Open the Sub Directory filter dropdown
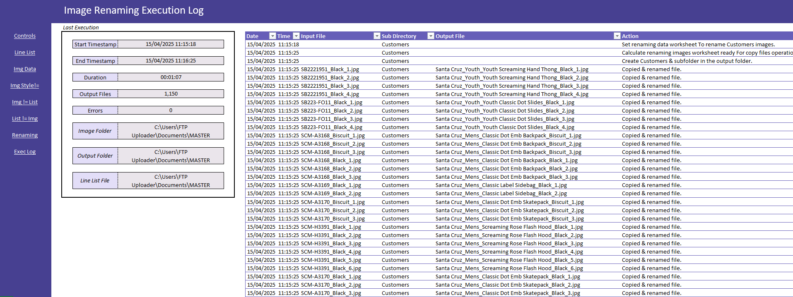The image size is (793, 297). click(431, 36)
